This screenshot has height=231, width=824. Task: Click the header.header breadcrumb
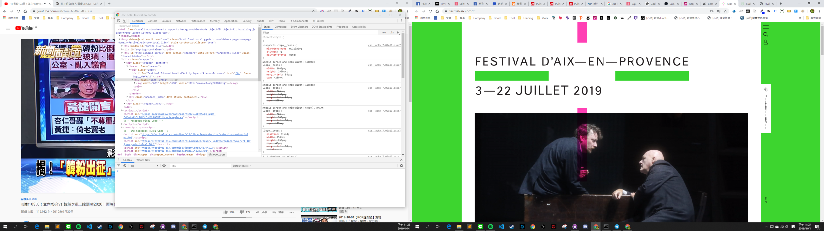pos(185,154)
